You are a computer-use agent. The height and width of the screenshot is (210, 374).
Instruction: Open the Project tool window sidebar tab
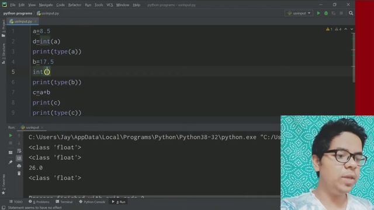click(x=4, y=28)
